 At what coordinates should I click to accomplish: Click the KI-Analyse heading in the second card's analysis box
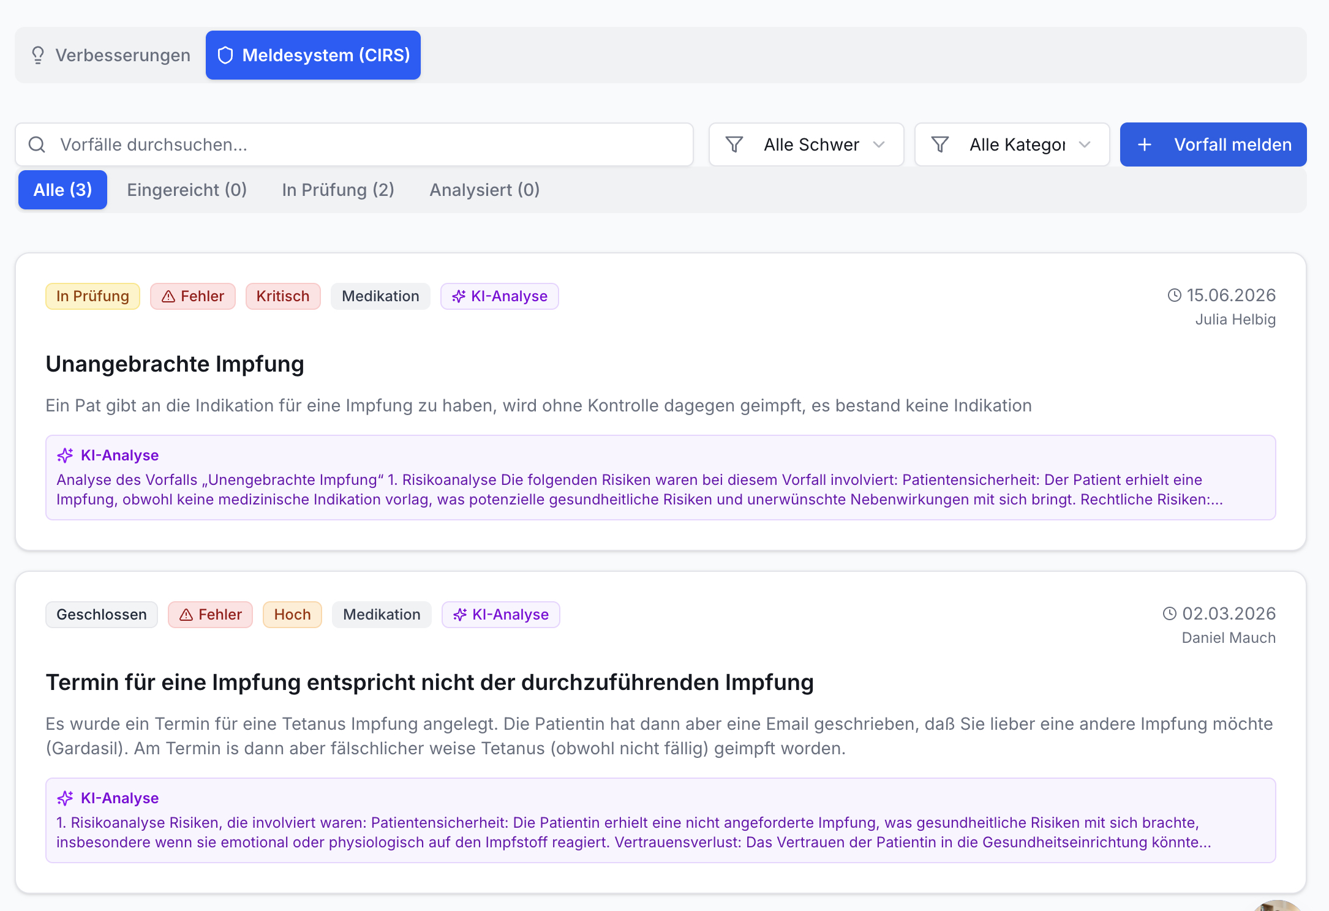[x=119, y=798]
